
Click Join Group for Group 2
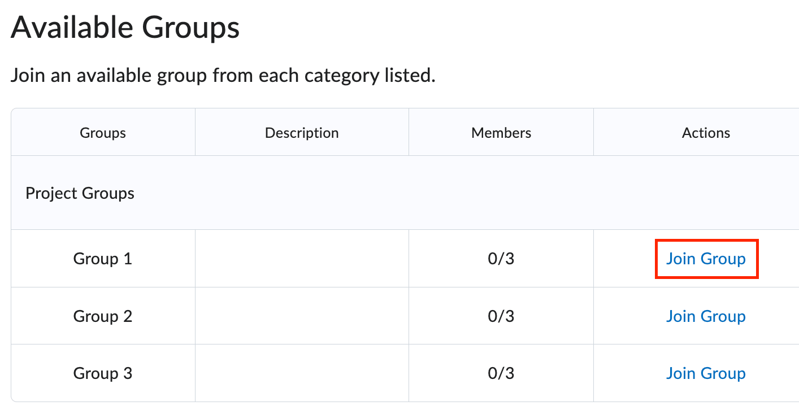point(706,316)
